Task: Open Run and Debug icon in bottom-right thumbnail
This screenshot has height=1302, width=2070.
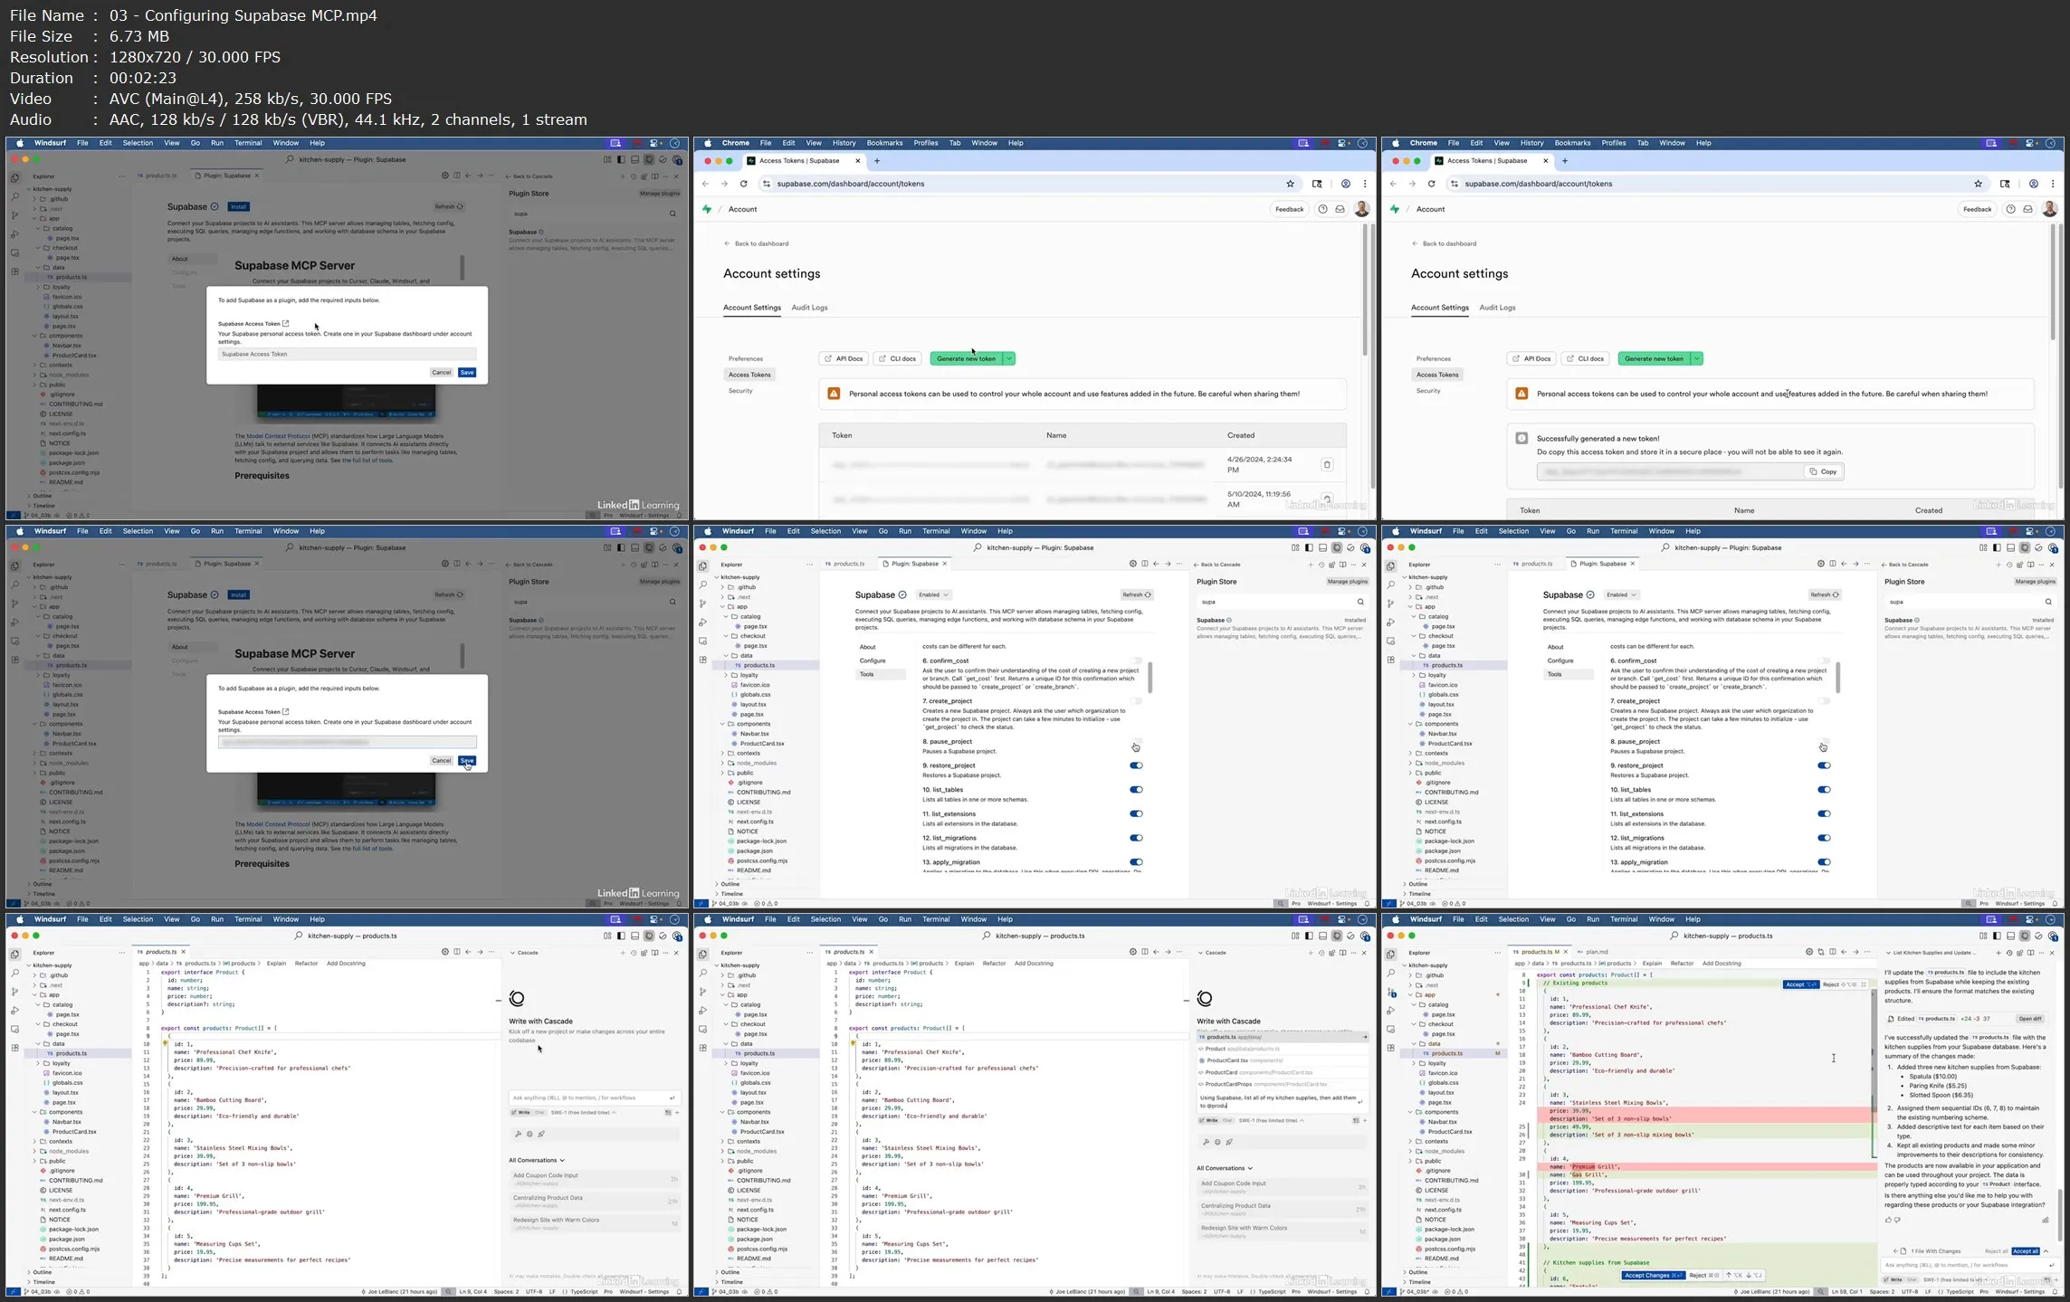Action: [1391, 1011]
